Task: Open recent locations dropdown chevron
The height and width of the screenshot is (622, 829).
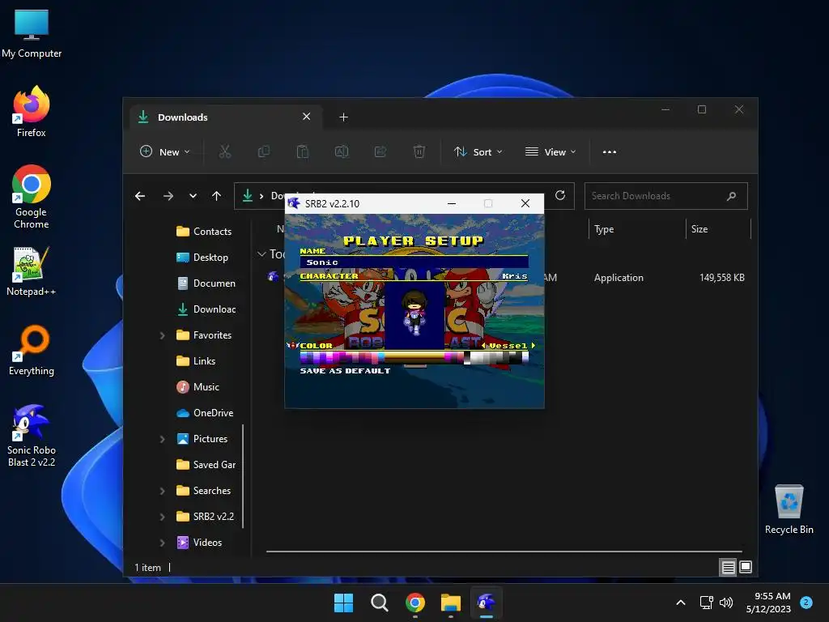Action: [193, 196]
